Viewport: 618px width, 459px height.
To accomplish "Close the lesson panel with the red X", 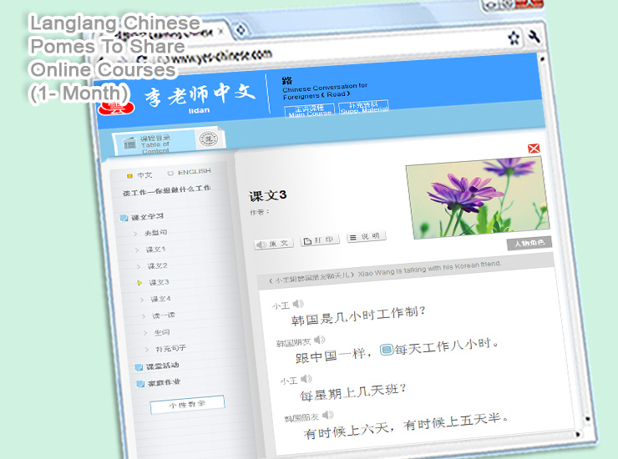I will click(x=534, y=149).
